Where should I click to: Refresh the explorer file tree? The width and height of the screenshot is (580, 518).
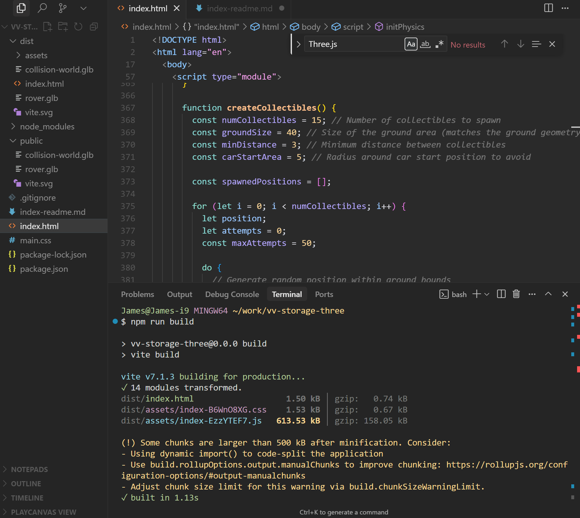point(78,27)
